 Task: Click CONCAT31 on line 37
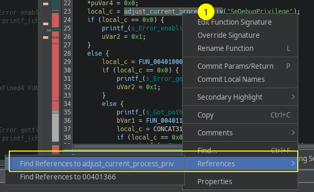[x=168, y=129]
